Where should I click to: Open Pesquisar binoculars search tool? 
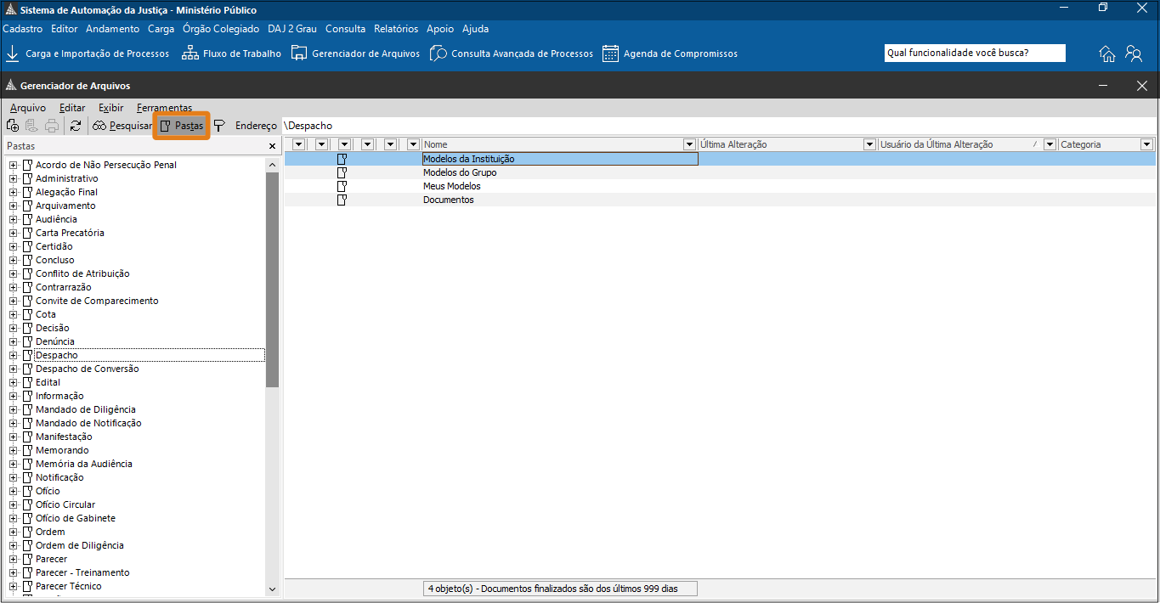122,126
